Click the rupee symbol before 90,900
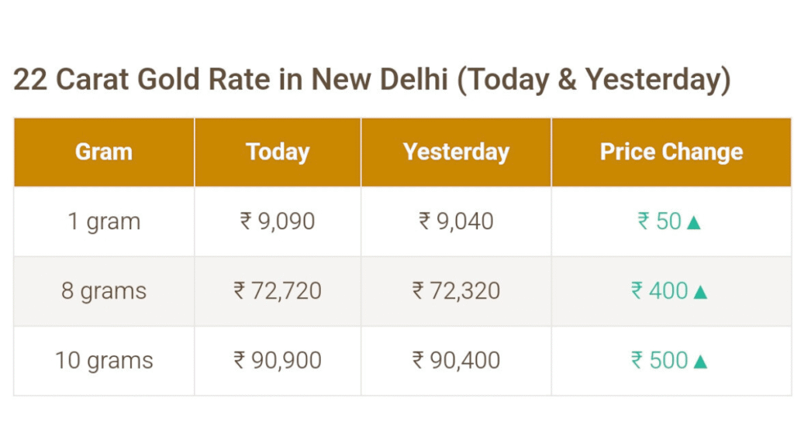Image resolution: width=794 pixels, height=446 pixels. (x=240, y=361)
